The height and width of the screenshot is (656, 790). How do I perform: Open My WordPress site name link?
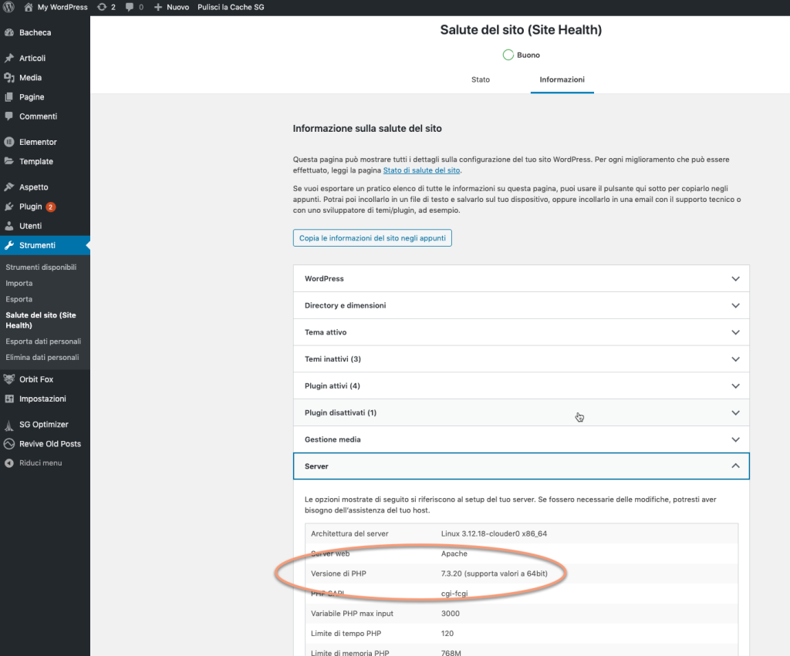pos(62,7)
